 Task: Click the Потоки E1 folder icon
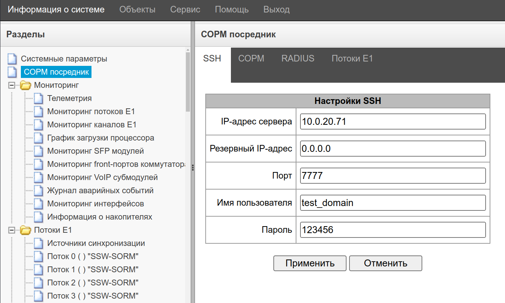pyautogui.click(x=26, y=230)
